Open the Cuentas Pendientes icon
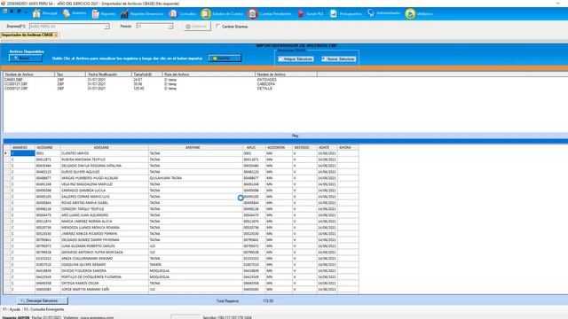The height and width of the screenshot is (319, 568). pyautogui.click(x=252, y=14)
